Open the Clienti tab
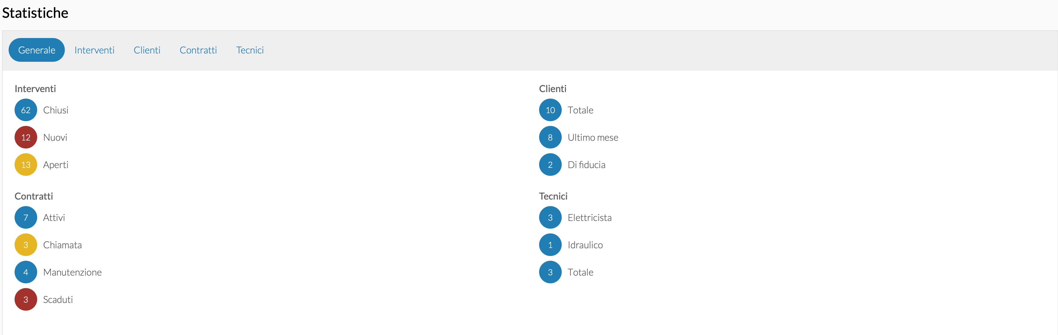Viewport: 1058px width, 335px height. 147,50
